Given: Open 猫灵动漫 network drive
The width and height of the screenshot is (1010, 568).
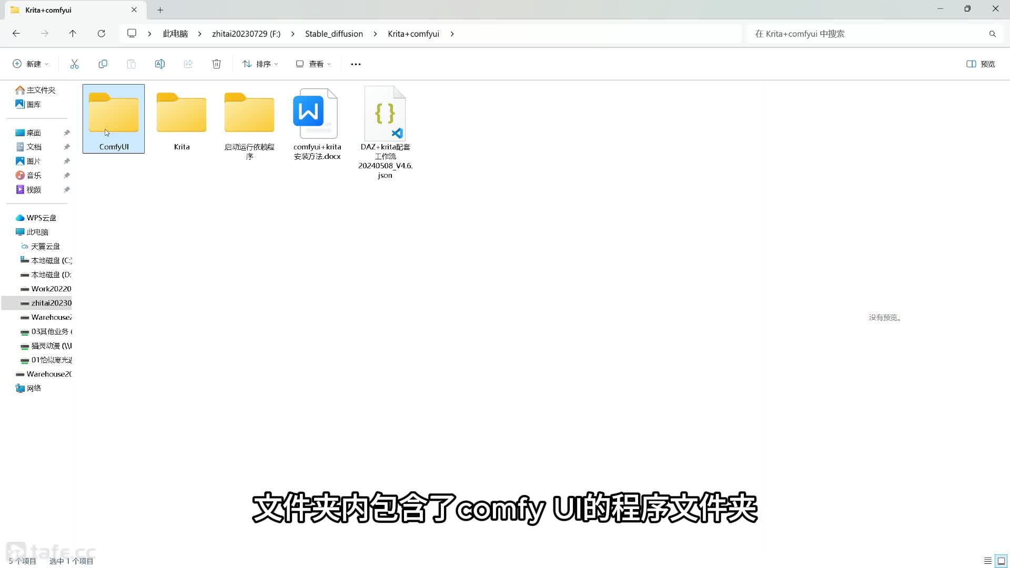Looking at the screenshot, I should point(46,346).
